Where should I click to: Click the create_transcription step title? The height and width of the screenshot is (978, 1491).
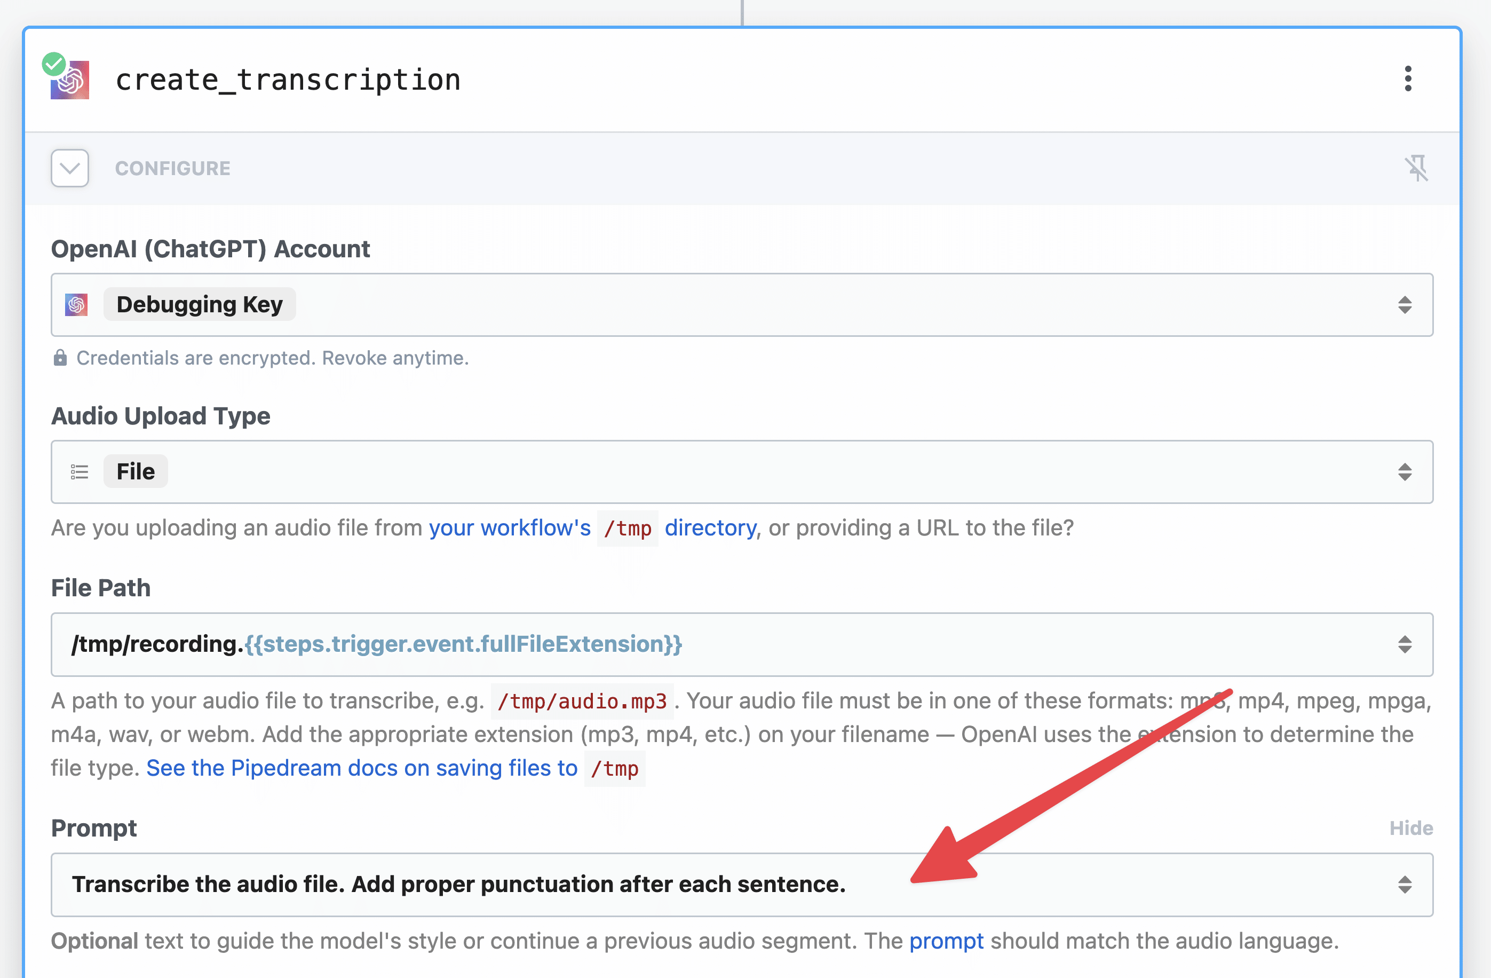288,80
